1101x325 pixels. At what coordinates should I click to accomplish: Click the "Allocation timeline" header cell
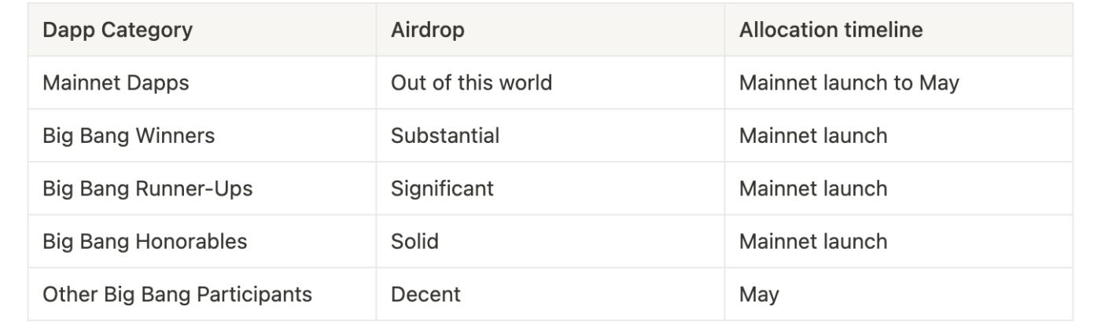point(830,31)
